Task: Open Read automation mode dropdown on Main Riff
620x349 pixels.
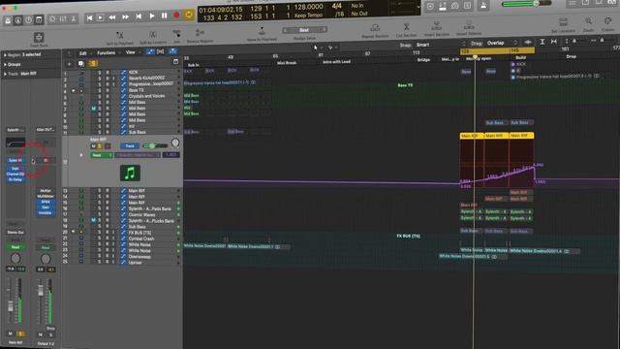Action: pyautogui.click(x=101, y=155)
